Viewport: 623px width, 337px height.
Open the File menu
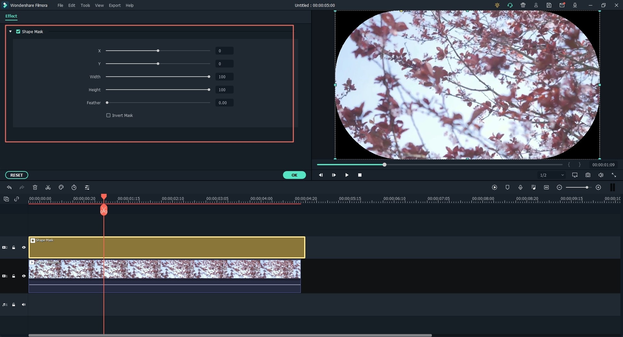(60, 5)
